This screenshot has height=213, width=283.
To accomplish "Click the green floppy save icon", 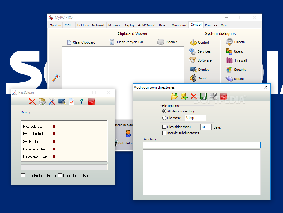I will coord(203,96).
